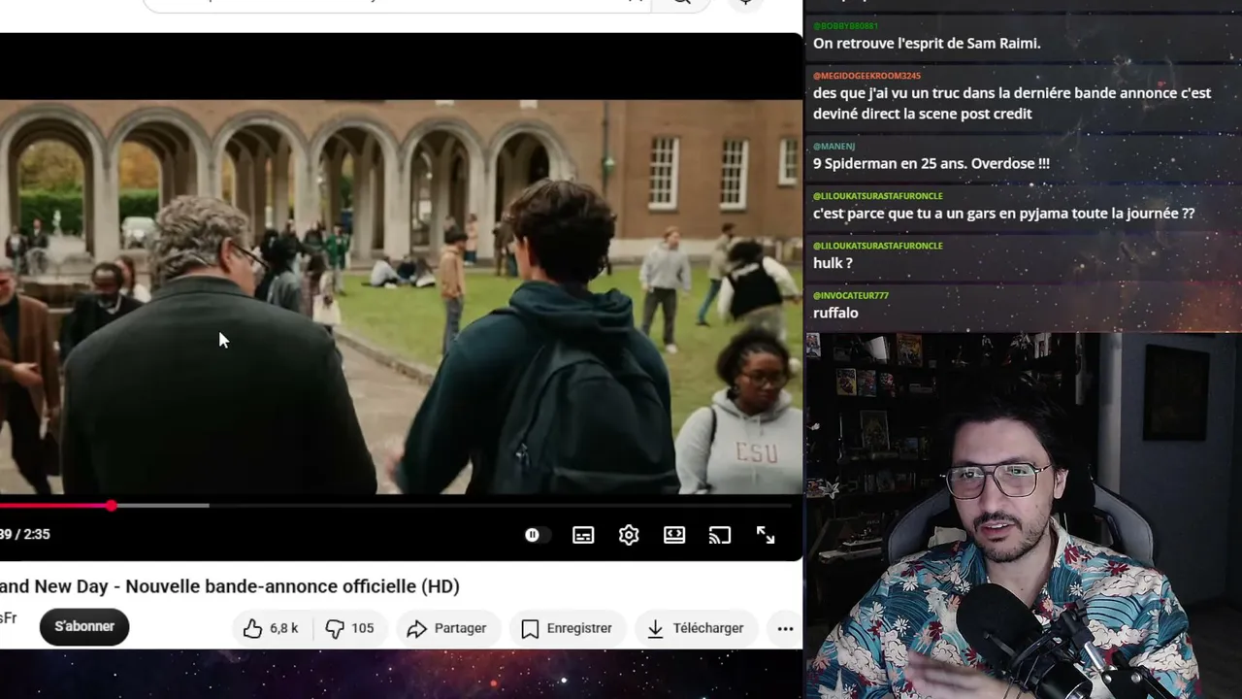Click chat message '9 Spiderman en 25 ans. Overdose !!!'

click(x=931, y=164)
